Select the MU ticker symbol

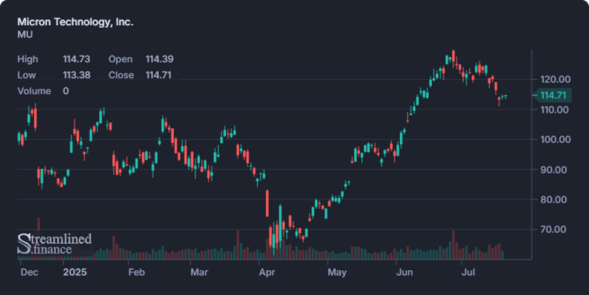click(25, 34)
